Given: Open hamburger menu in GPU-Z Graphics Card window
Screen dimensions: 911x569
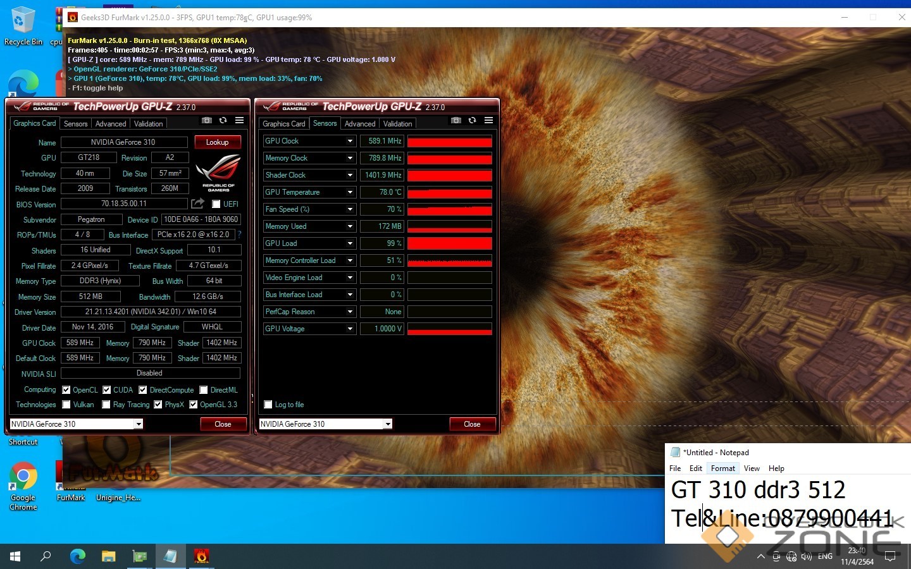Looking at the screenshot, I should (x=239, y=120).
